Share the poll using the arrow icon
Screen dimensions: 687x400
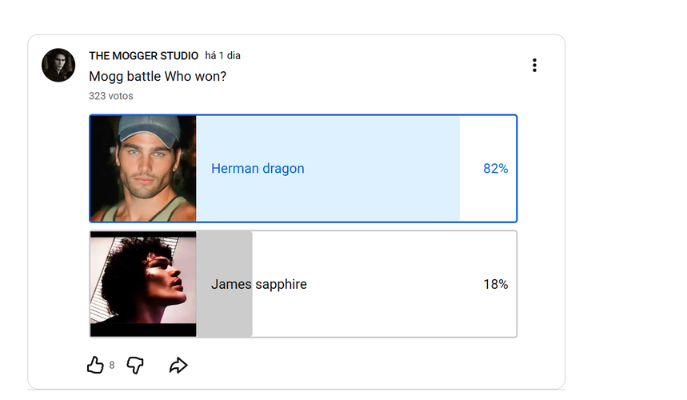[178, 366]
